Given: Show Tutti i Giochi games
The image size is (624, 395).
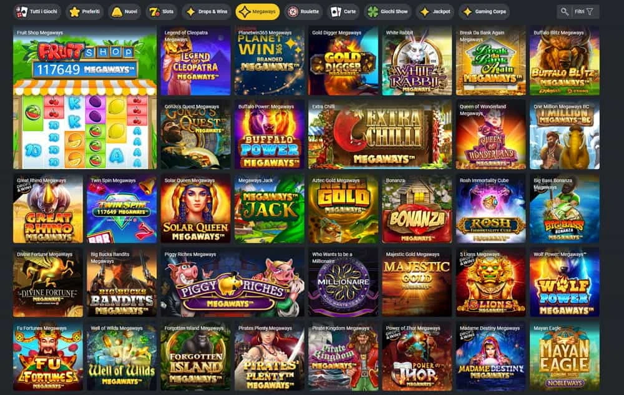Looking at the screenshot, I should point(37,12).
